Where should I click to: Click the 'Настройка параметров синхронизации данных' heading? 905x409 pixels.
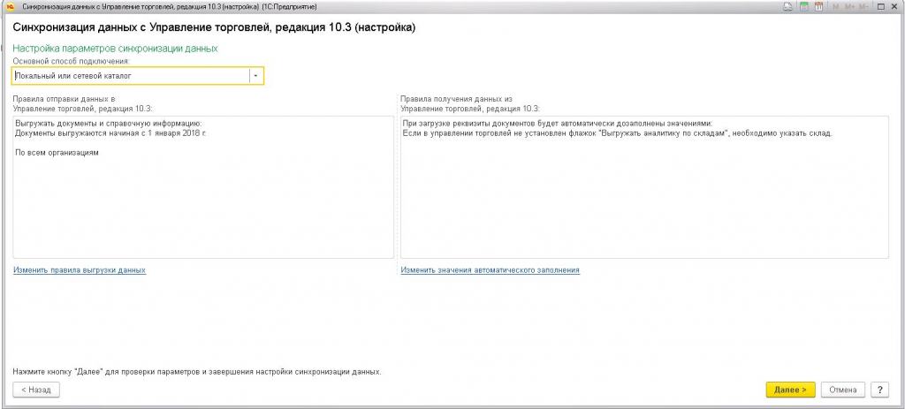[x=115, y=49]
